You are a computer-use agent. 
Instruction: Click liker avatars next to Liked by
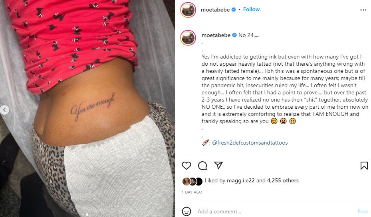coord(192,182)
